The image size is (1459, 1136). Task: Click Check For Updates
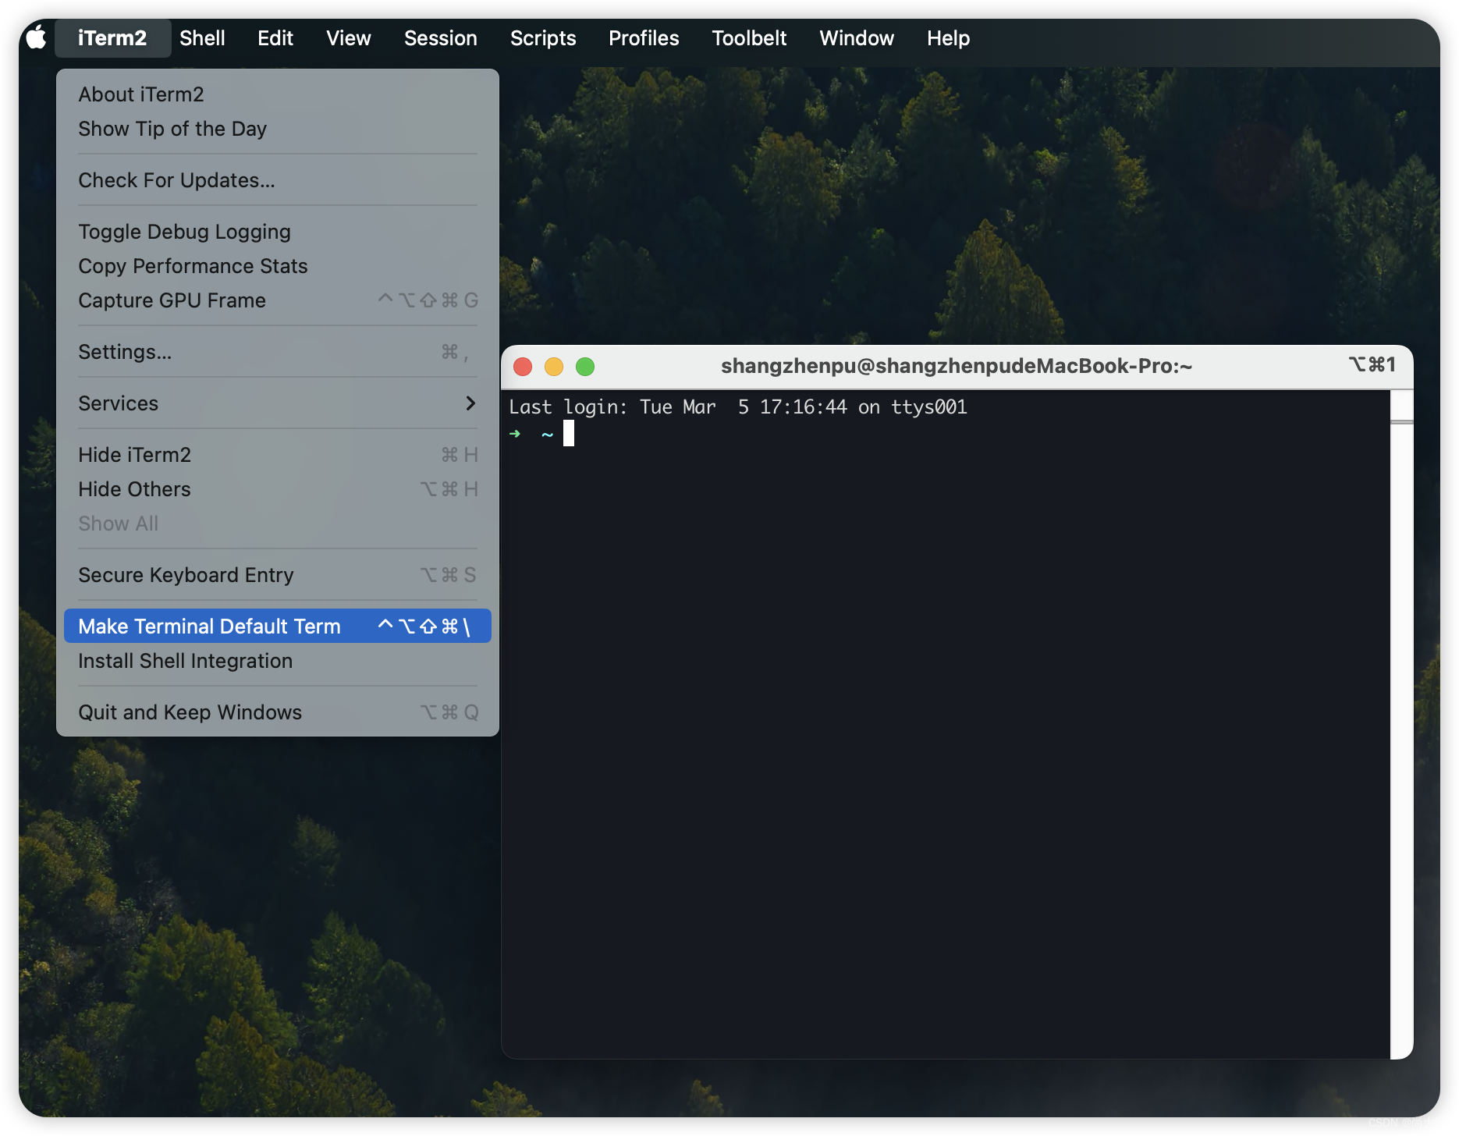176,180
